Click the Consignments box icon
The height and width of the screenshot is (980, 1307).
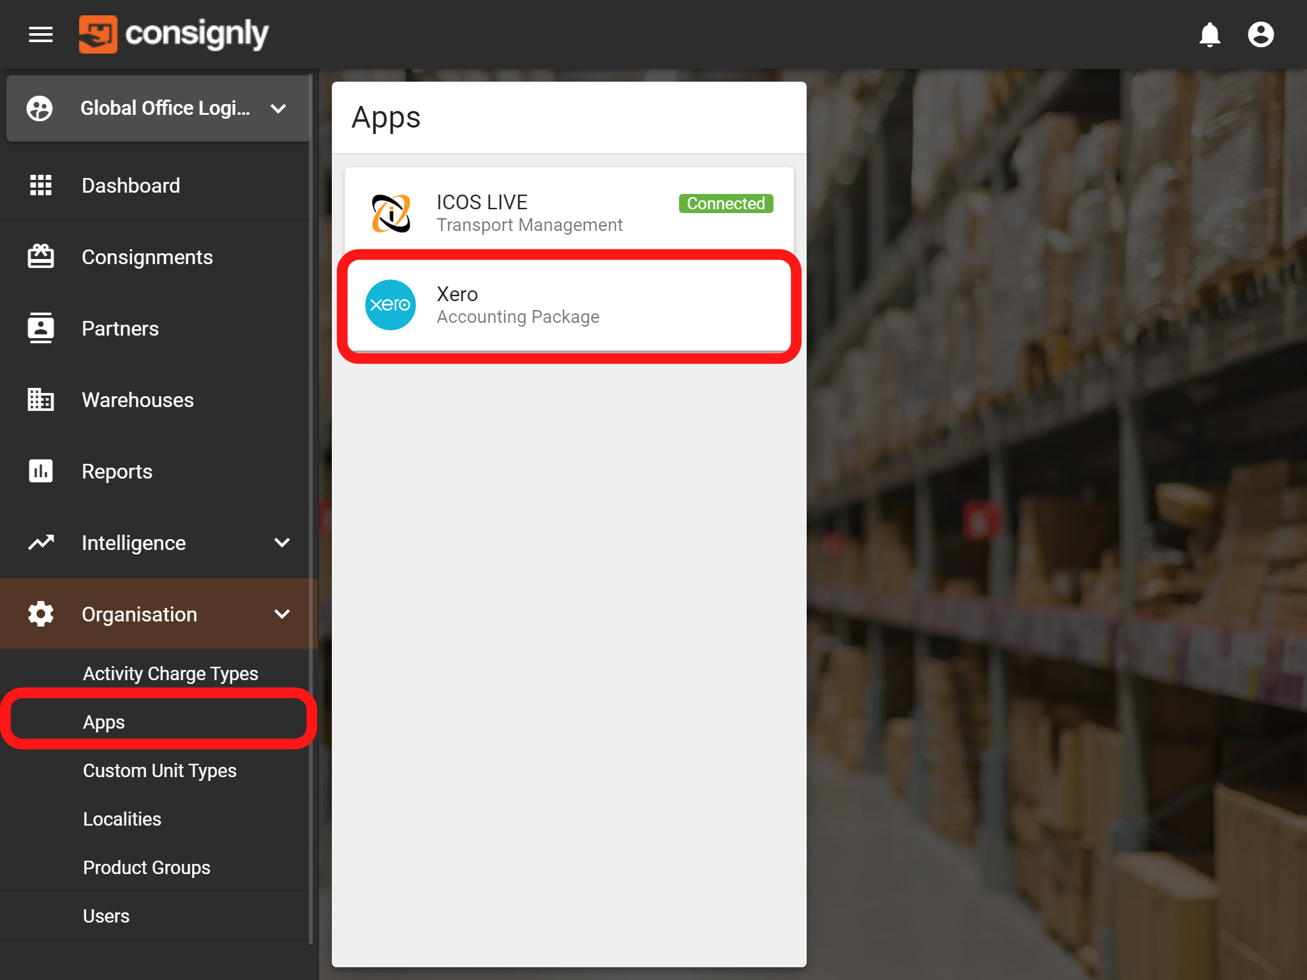(41, 256)
